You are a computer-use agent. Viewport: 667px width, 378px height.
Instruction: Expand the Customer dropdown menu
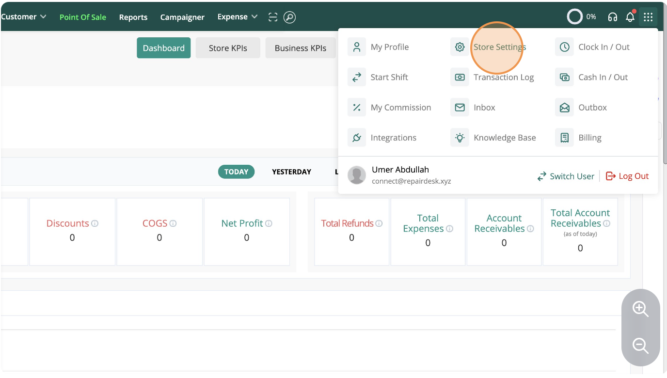23,17
